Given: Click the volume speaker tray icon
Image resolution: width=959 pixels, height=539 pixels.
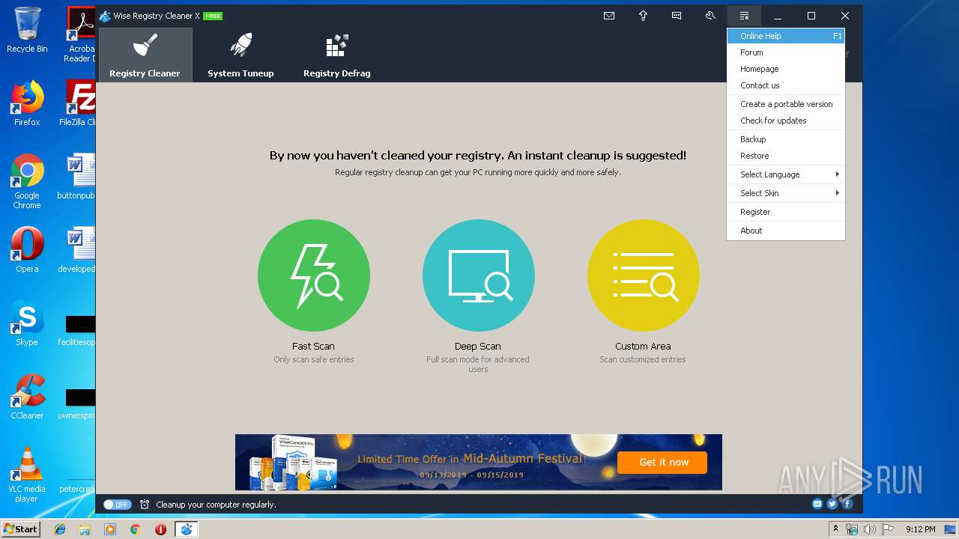Looking at the screenshot, I should 869,529.
